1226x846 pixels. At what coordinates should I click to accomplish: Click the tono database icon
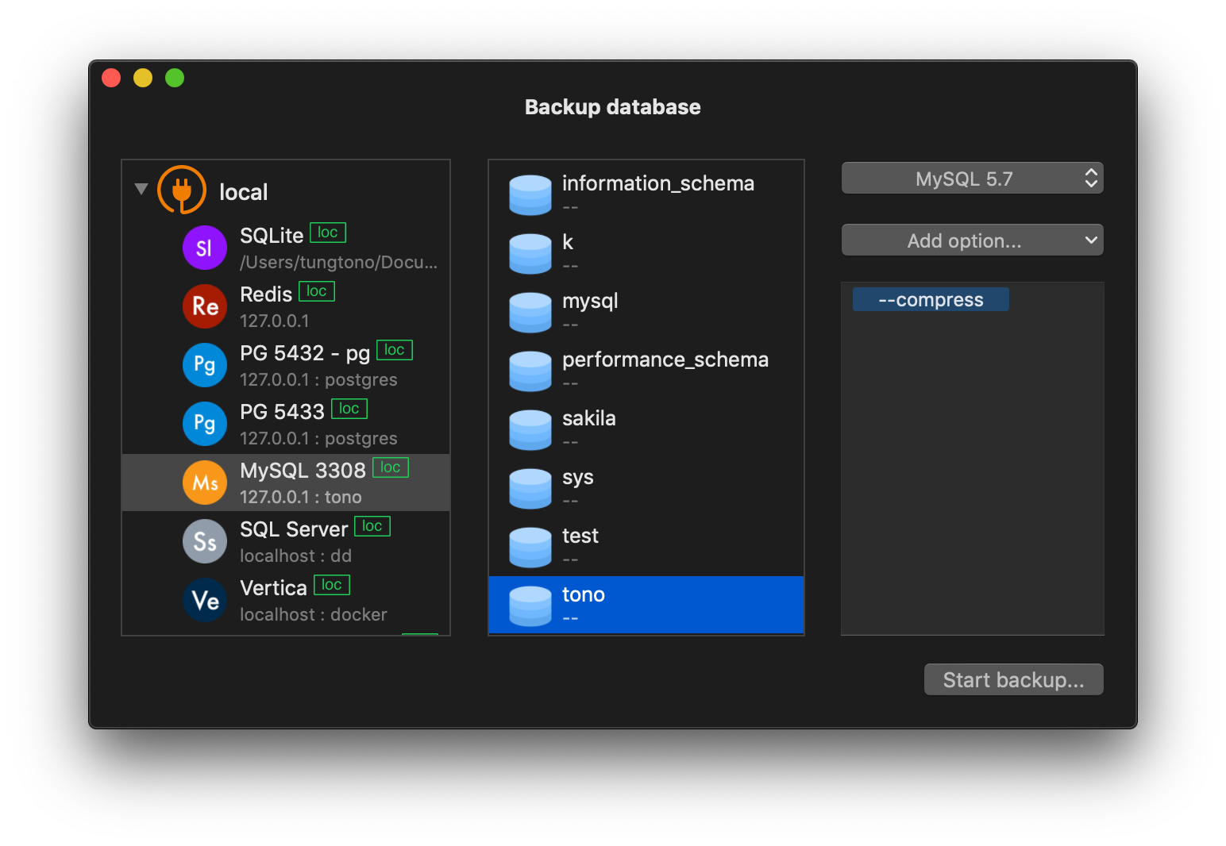tap(530, 606)
